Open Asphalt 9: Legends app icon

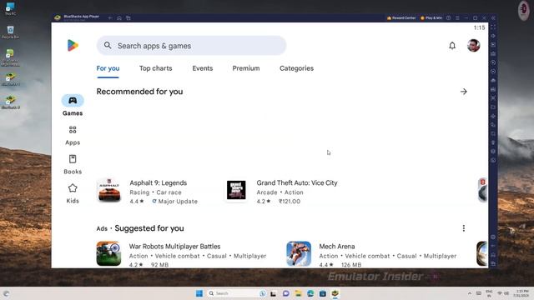pyautogui.click(x=109, y=190)
